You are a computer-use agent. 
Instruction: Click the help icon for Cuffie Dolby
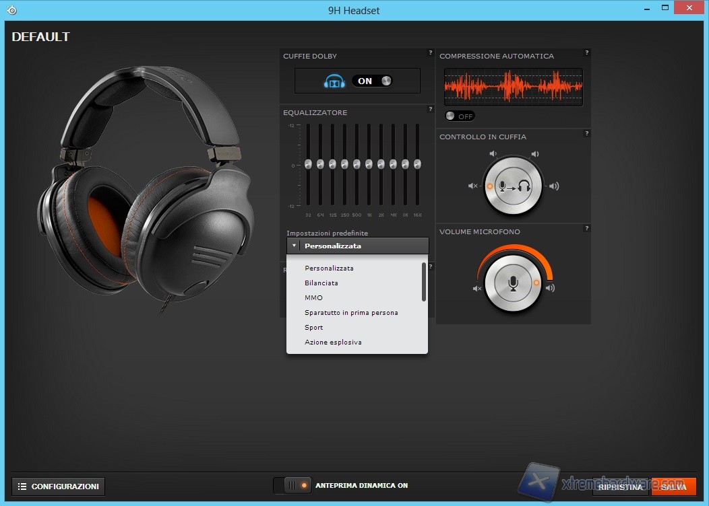tap(431, 52)
